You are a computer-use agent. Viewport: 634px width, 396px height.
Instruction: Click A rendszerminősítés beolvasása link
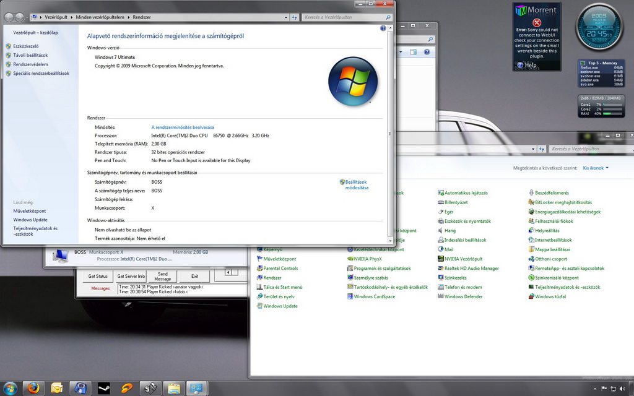[183, 127]
